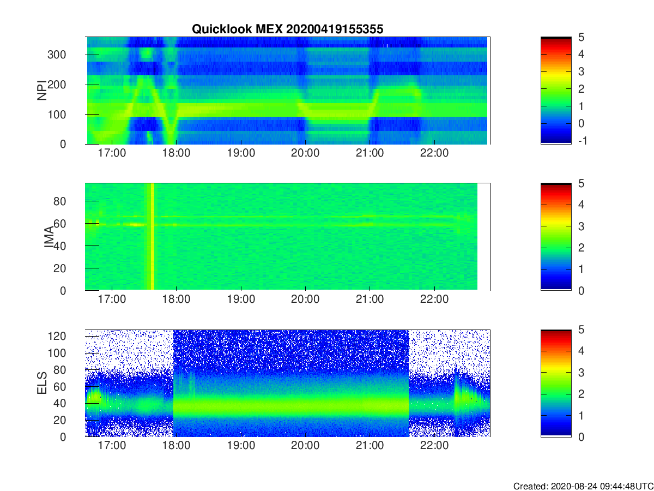Click the bright yellow vertical stripe in IMA plot
Image resolution: width=654 pixels, height=491 pixels.
click(x=152, y=237)
